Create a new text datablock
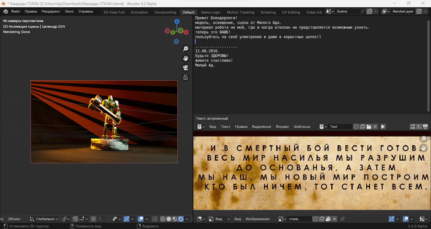 point(363,127)
